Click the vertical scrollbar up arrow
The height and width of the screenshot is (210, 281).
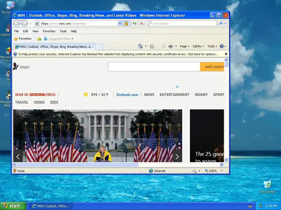pyautogui.click(x=226, y=60)
